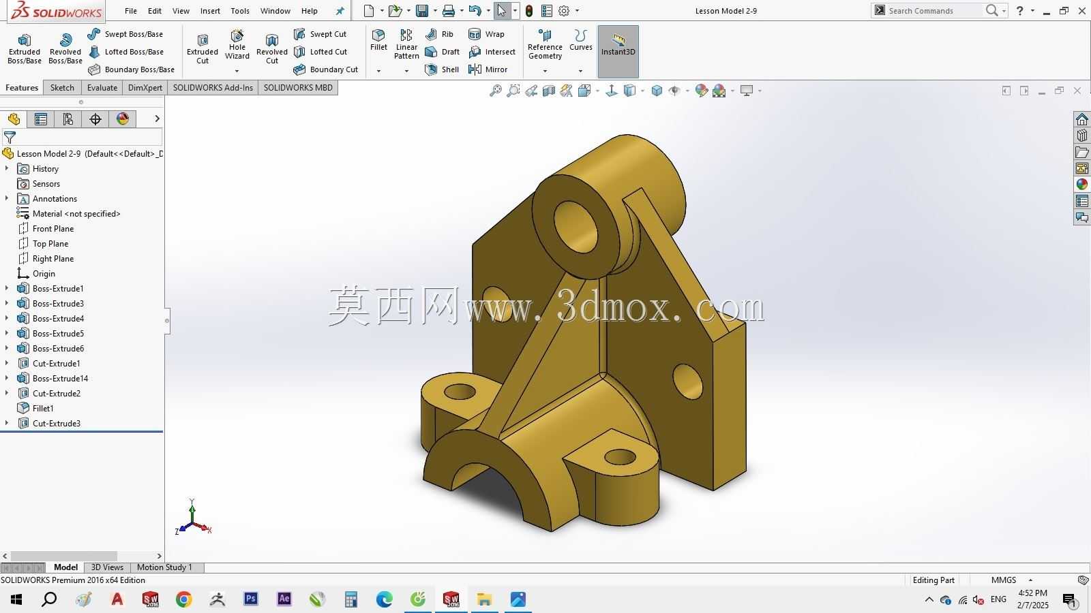The width and height of the screenshot is (1091, 613).
Task: Select the Boundary Cut tool
Action: (x=325, y=69)
